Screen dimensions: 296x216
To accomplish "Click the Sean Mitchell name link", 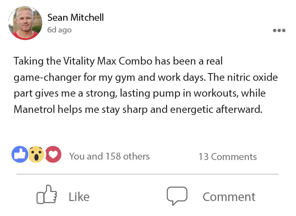I will point(76,17).
